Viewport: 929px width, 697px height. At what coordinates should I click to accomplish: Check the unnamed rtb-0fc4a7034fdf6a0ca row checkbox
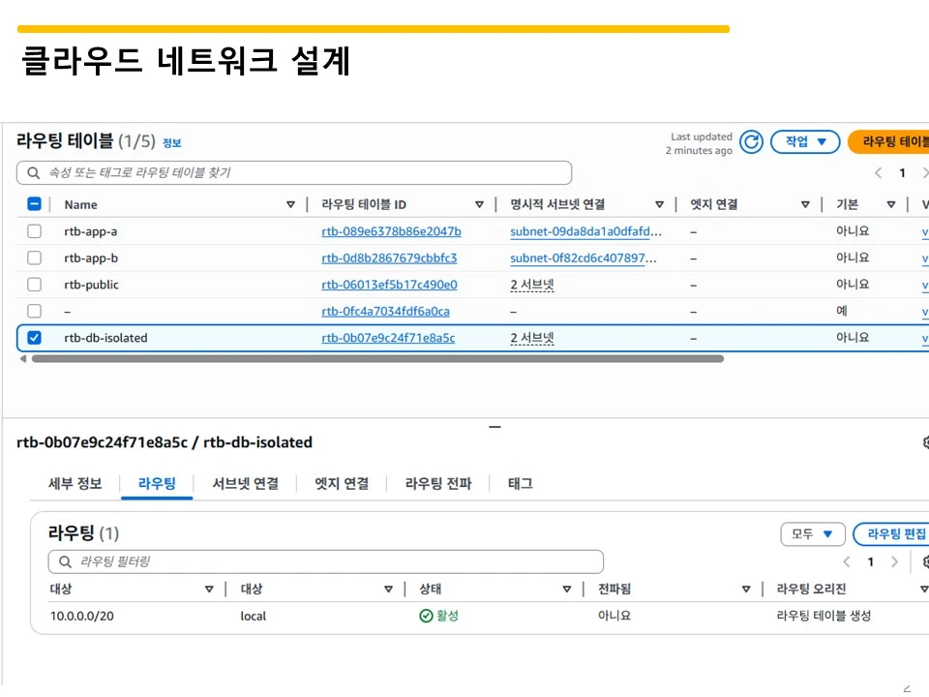[x=35, y=311]
